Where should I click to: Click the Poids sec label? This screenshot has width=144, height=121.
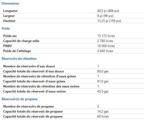10,36
